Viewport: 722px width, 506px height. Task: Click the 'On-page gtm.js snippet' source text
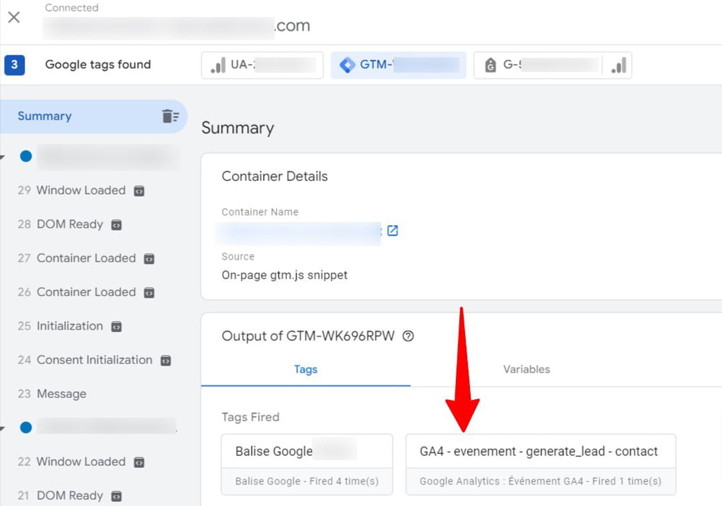[285, 275]
